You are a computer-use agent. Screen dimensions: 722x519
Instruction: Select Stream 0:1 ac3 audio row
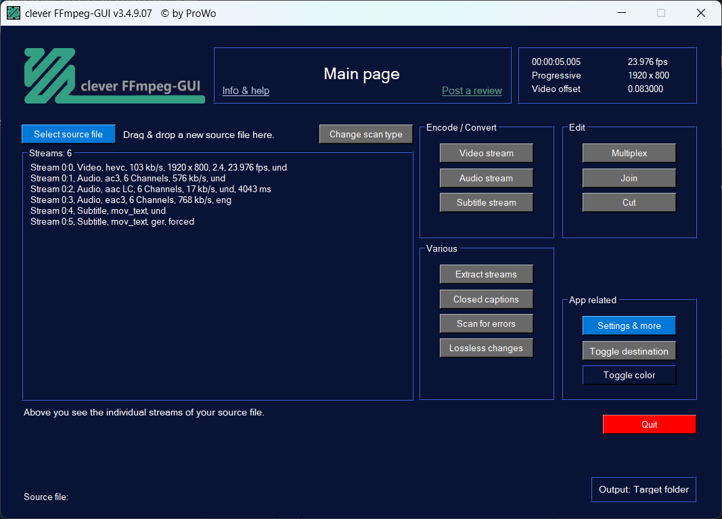tap(128, 178)
